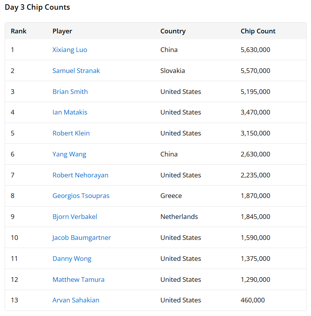Click the Rank column header
Viewport: 311px width, 316px height.
[19, 31]
